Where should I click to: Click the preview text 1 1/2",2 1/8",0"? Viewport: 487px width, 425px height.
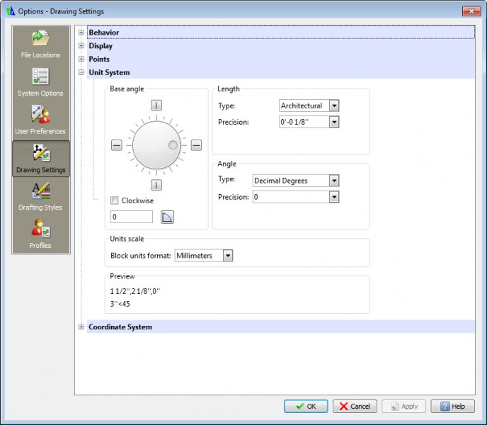[134, 291]
